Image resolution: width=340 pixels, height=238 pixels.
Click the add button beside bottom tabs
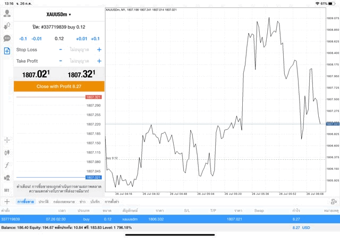pyautogui.click(x=7, y=202)
